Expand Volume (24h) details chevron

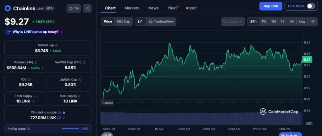[x=43, y=68]
